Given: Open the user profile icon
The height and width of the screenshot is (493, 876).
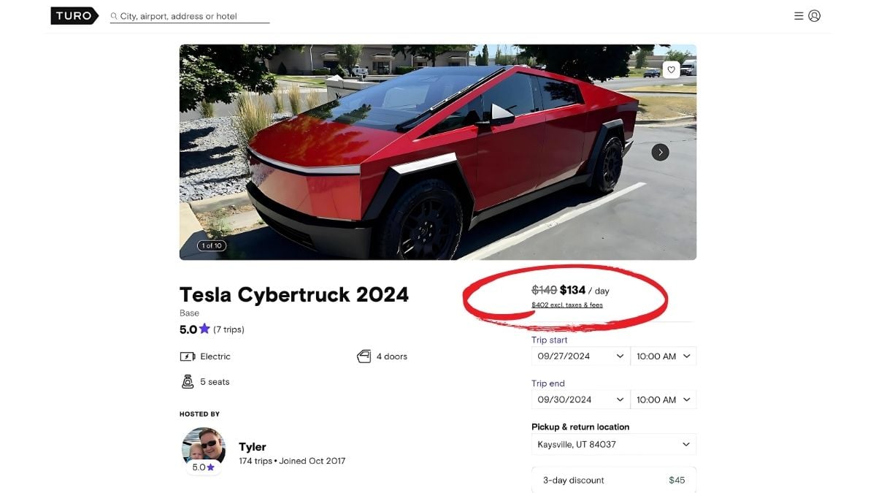Looking at the screenshot, I should tap(815, 15).
